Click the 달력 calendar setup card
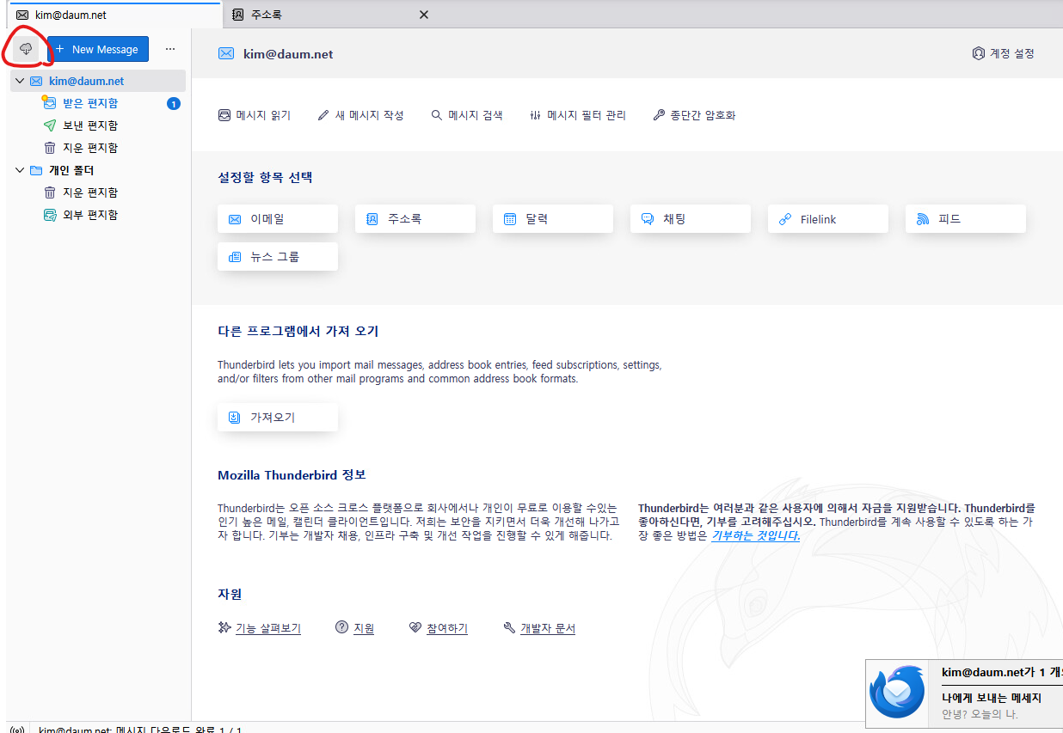Screen dimensions: 1063x733 point(553,219)
